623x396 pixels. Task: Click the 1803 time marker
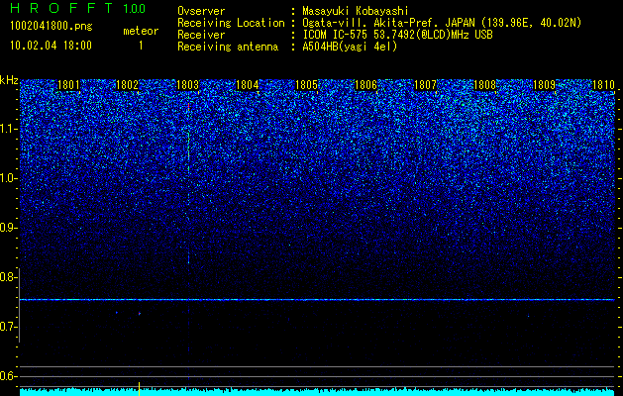(187, 85)
